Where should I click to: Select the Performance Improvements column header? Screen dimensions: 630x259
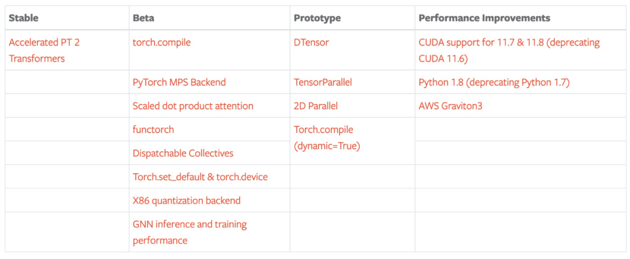click(x=484, y=18)
